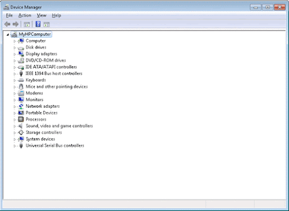Click the Universal Serial Bus controllers plug icon
The width and height of the screenshot is (289, 211).
pos(21,146)
